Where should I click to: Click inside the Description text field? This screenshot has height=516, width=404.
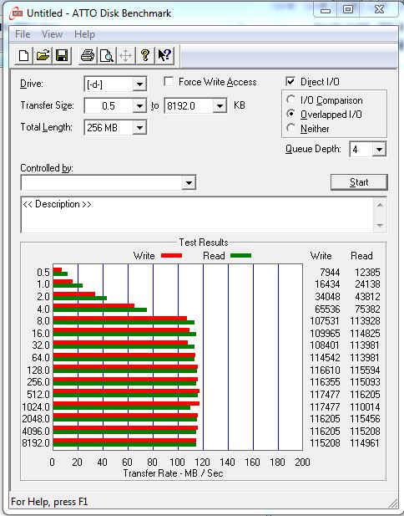(197, 215)
